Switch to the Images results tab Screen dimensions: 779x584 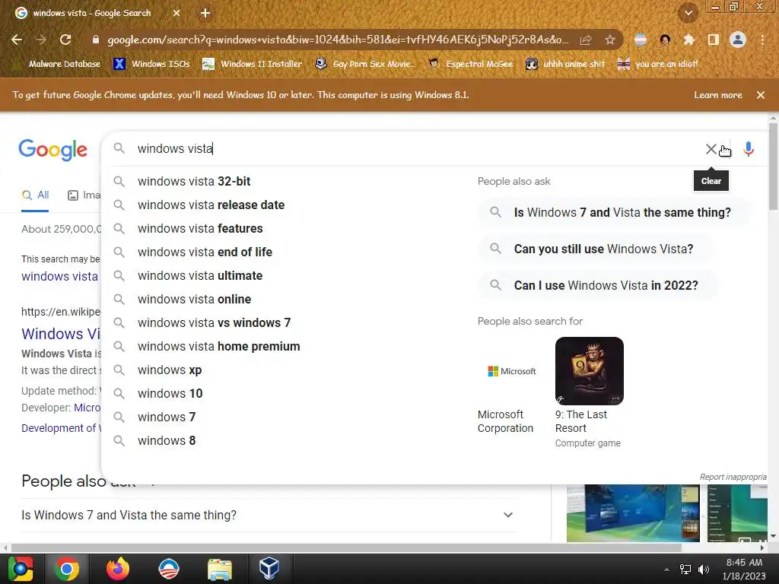[x=84, y=195]
